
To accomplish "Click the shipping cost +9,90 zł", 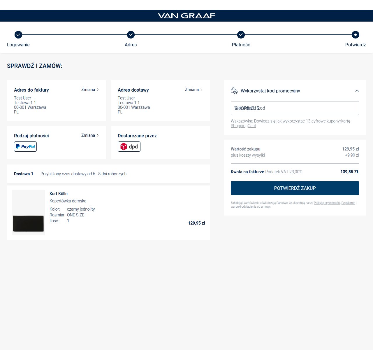I will point(352,155).
